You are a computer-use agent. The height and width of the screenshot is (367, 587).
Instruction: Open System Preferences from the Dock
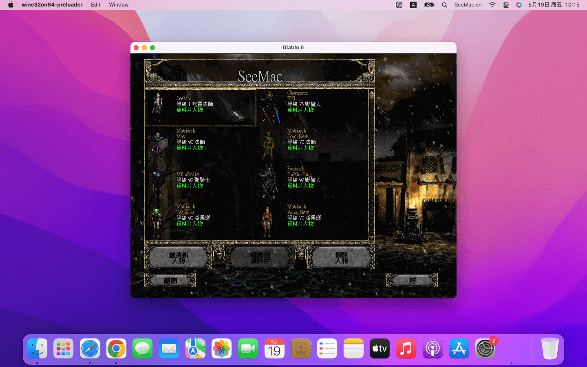click(485, 349)
